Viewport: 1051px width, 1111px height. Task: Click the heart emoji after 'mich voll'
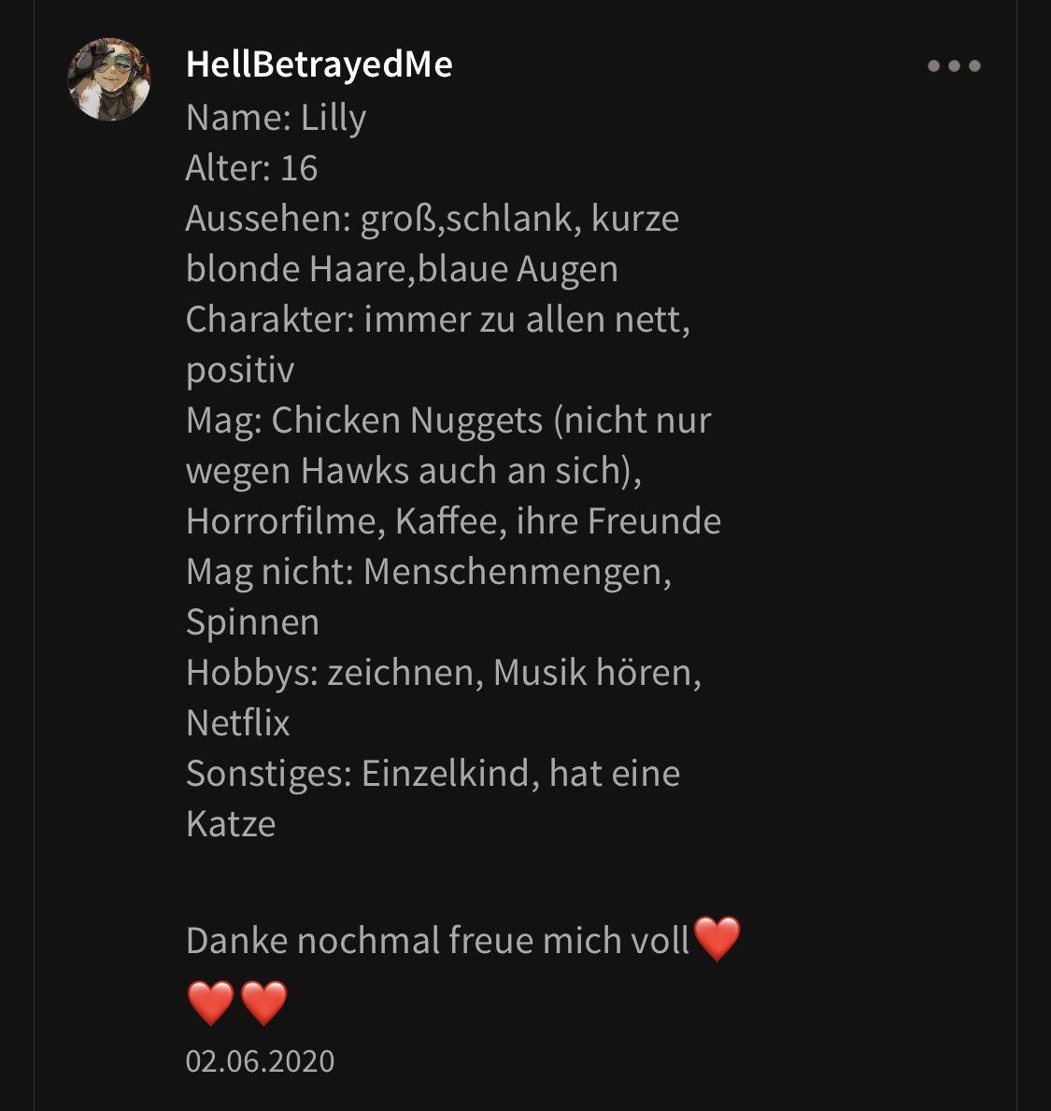pyautogui.click(x=717, y=939)
